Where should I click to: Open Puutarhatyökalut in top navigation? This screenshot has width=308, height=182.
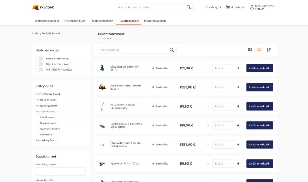(155, 21)
